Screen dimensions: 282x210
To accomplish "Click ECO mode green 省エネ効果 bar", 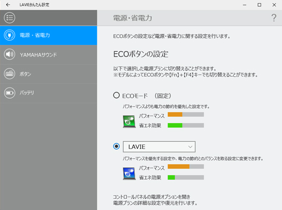I will (186, 125).
